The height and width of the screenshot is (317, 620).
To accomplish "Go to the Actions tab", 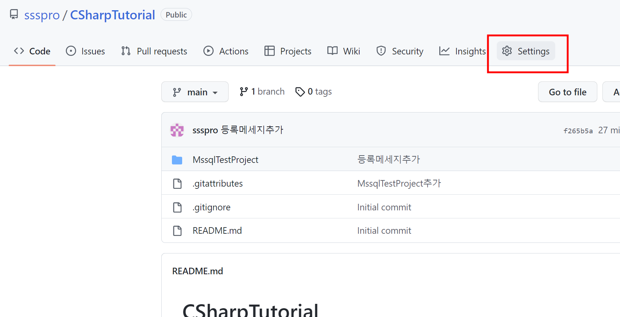I will point(226,51).
